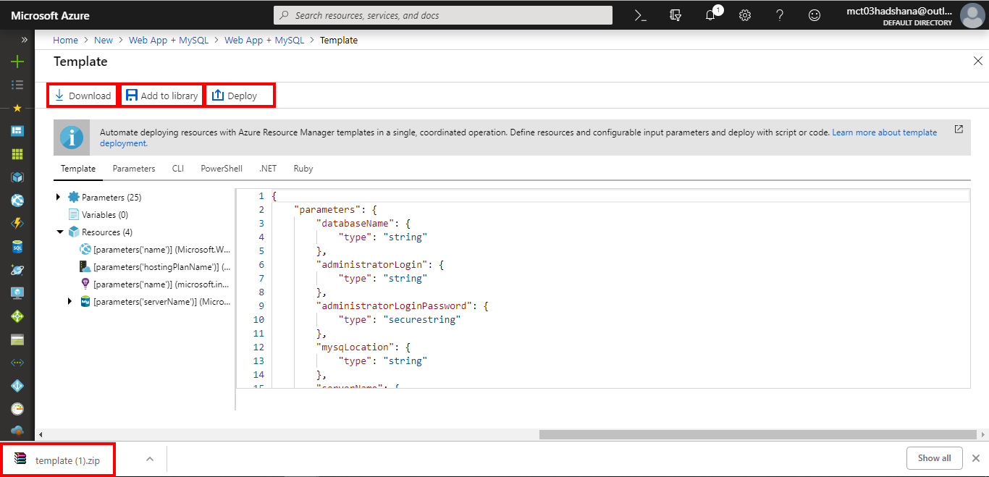
Task: Switch to the Parameters tab
Action: click(134, 169)
